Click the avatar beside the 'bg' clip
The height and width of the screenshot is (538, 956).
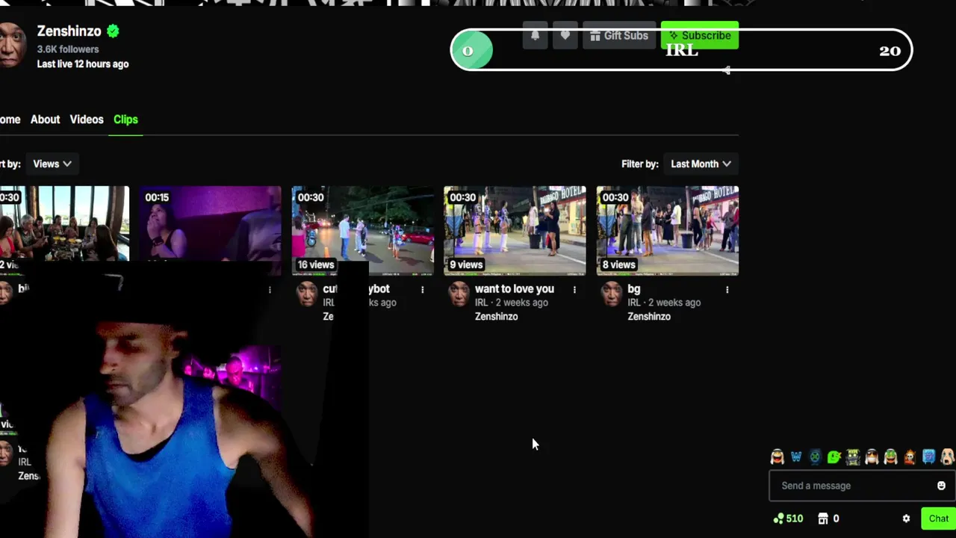[x=611, y=294]
